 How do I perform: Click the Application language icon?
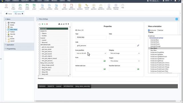pyautogui.click(x=116, y=7)
